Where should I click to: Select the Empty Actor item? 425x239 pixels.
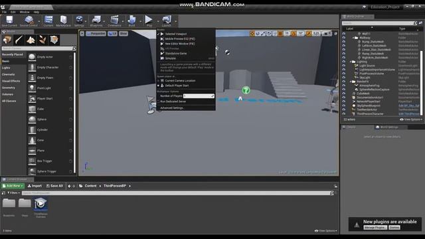click(50, 57)
